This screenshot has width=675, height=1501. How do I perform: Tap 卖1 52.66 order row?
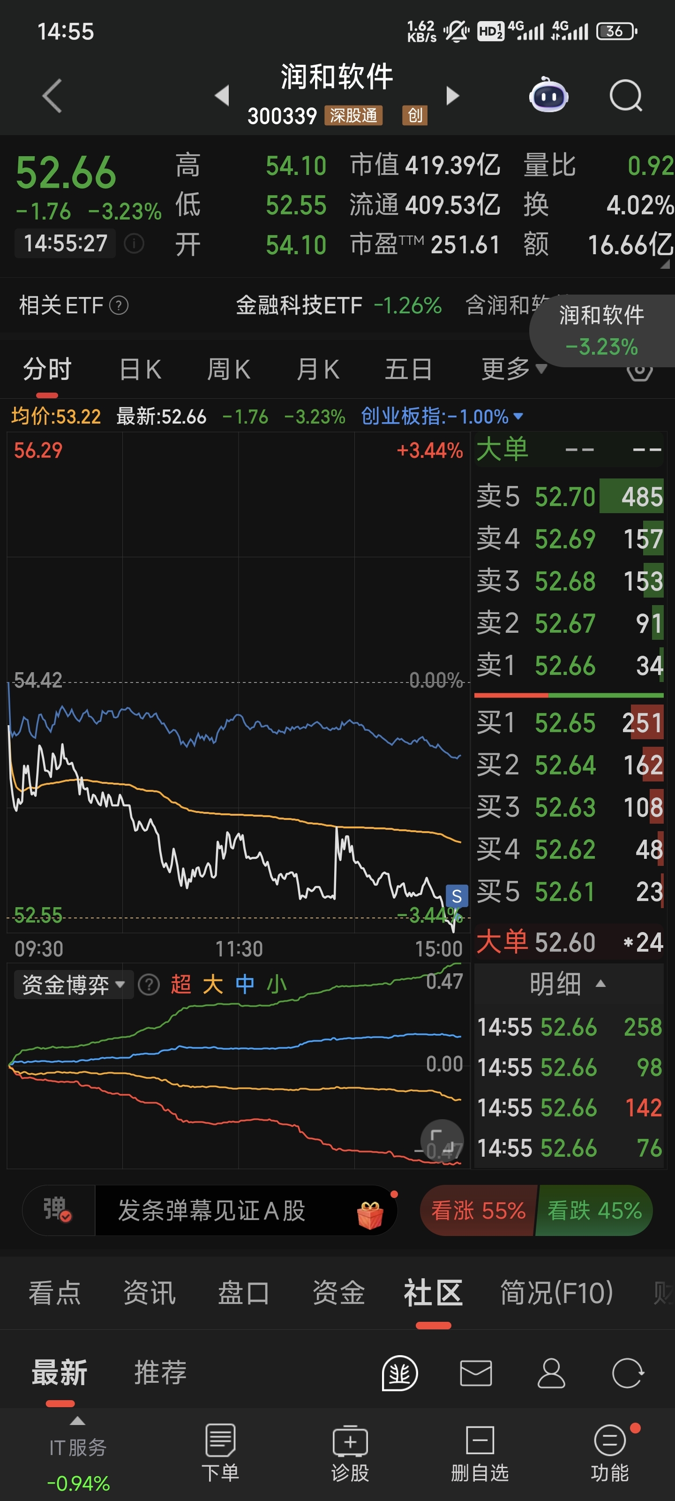(x=569, y=665)
